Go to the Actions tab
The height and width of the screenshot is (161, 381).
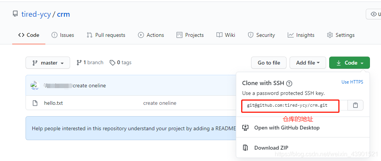pyautogui.click(x=151, y=35)
